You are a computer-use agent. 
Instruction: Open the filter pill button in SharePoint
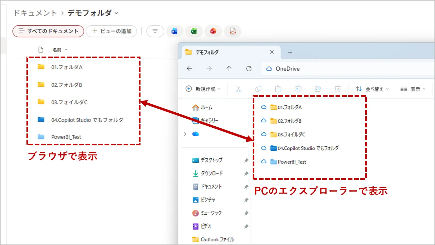point(155,31)
